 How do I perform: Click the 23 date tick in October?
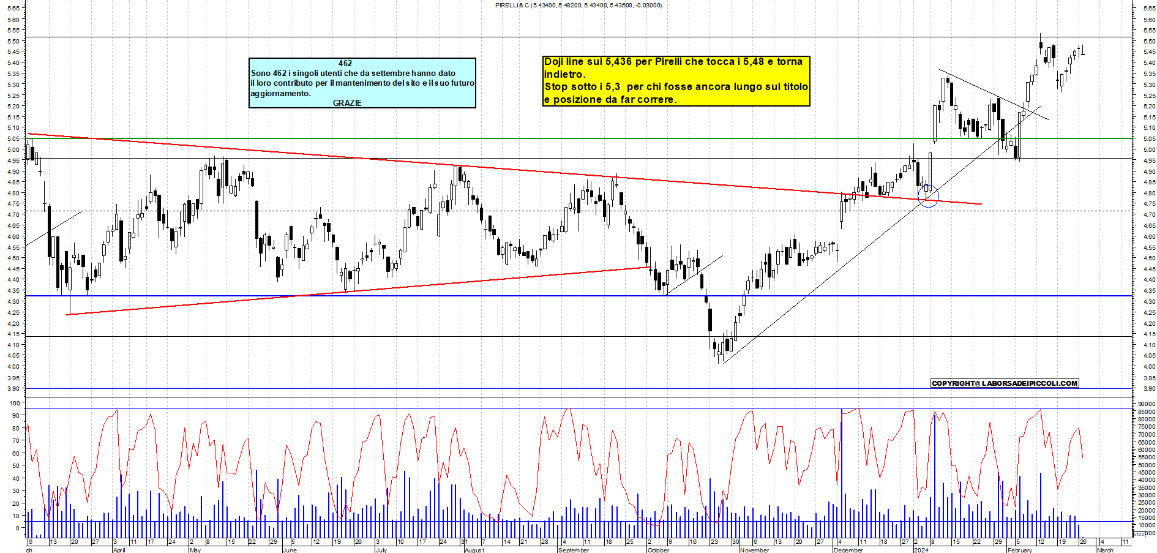(x=714, y=542)
